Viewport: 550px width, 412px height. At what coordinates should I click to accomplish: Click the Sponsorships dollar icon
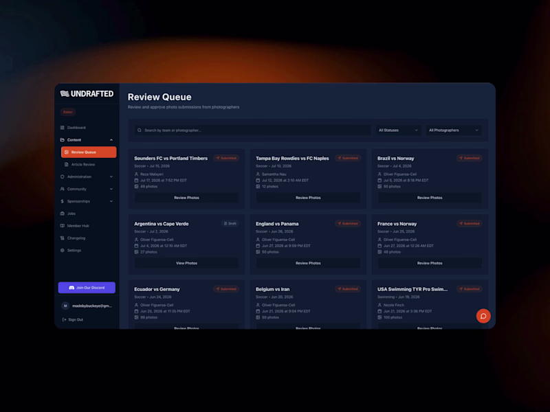tap(63, 201)
